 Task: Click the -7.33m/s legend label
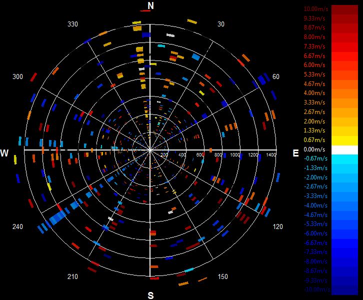(315, 252)
